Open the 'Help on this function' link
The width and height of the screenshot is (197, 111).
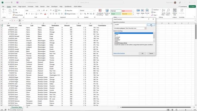pos(119,53)
